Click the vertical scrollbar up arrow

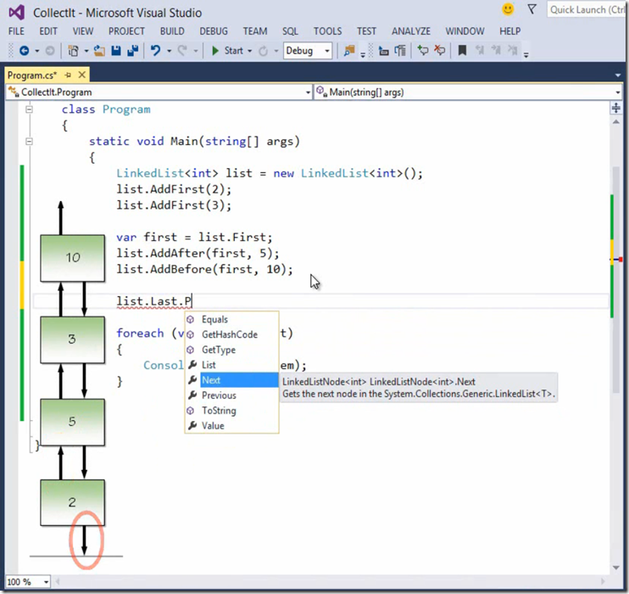pos(615,121)
